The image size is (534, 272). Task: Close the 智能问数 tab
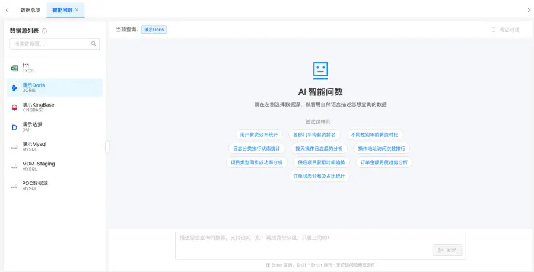77,10
